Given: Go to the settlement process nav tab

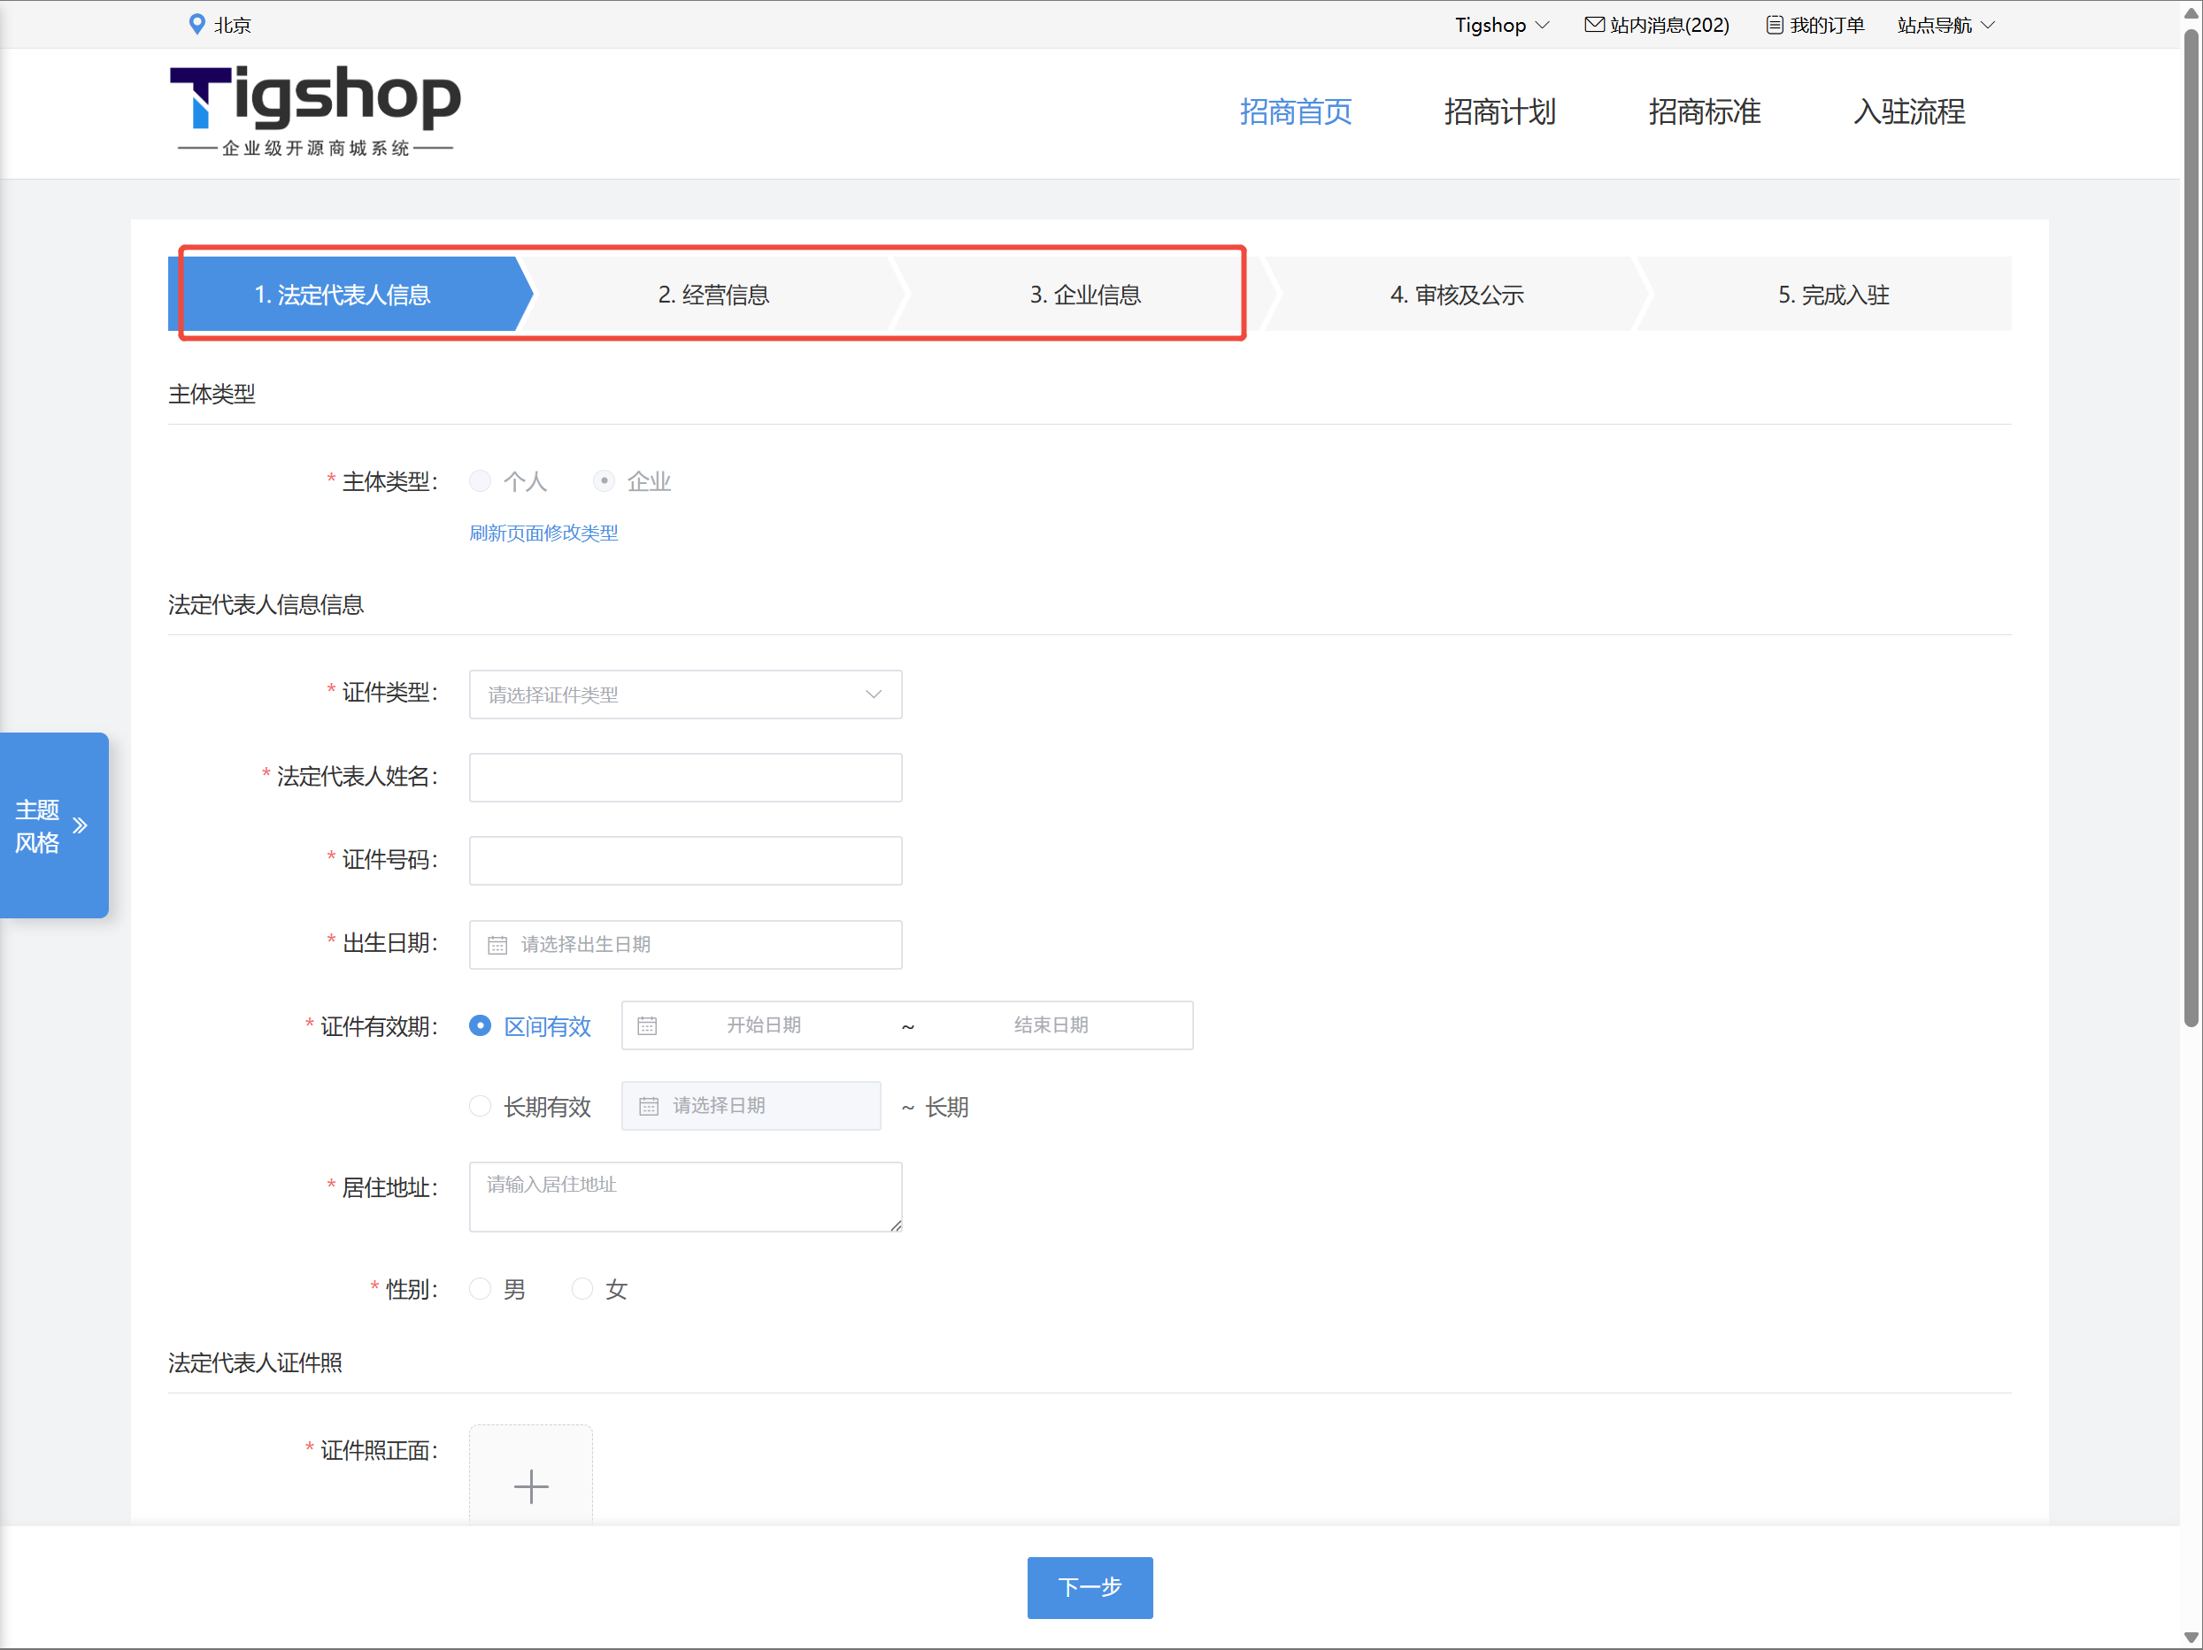Looking at the screenshot, I should [1908, 111].
